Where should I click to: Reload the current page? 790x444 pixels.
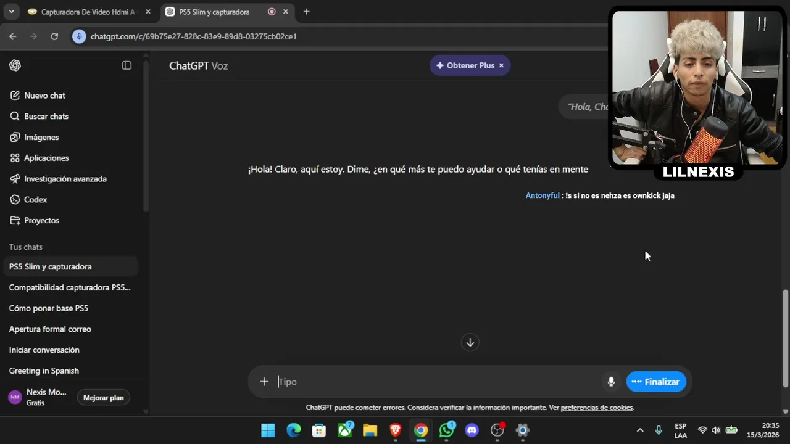[54, 36]
